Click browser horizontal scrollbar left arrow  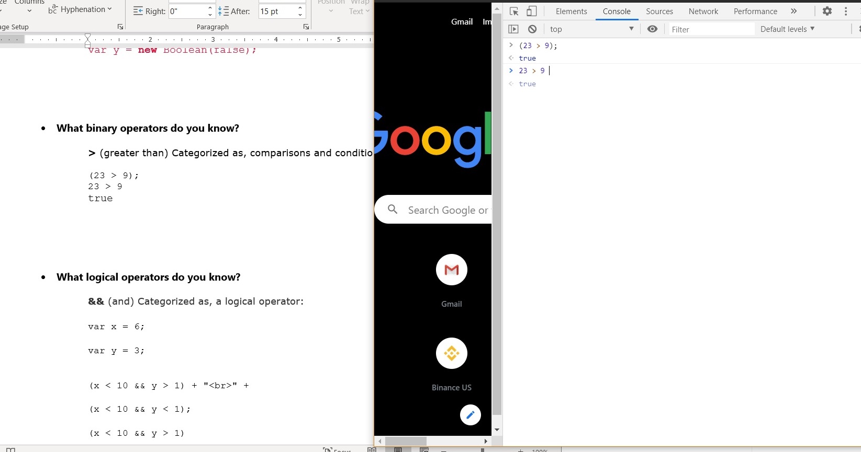380,442
